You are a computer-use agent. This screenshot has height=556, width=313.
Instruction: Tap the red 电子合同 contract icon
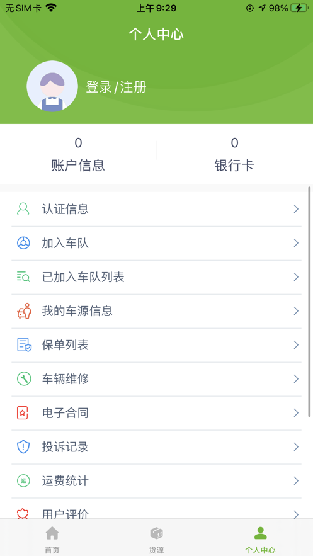[22, 412]
